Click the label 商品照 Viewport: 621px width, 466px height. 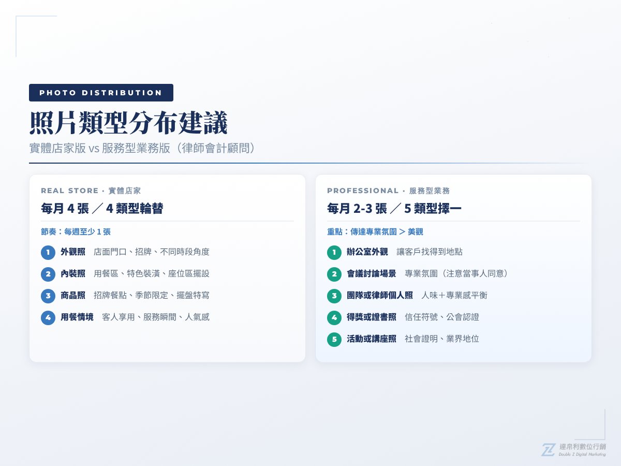[x=73, y=296]
